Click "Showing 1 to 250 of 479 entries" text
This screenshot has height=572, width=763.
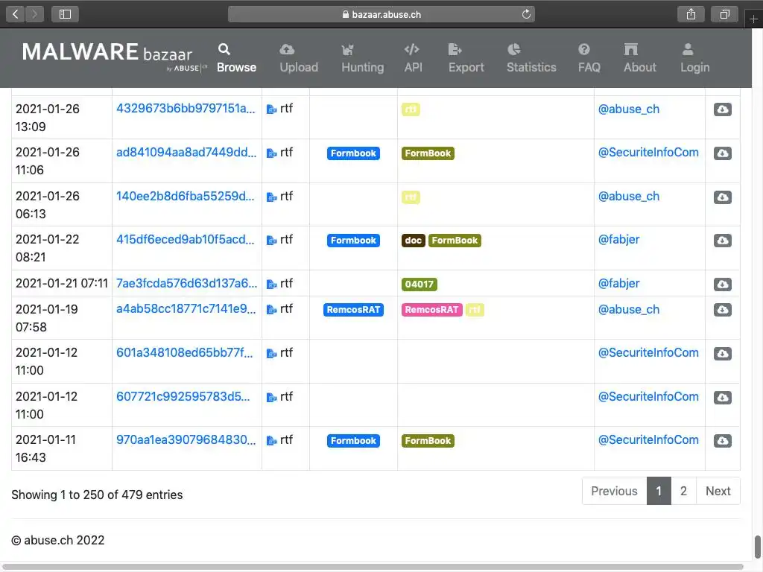(97, 495)
